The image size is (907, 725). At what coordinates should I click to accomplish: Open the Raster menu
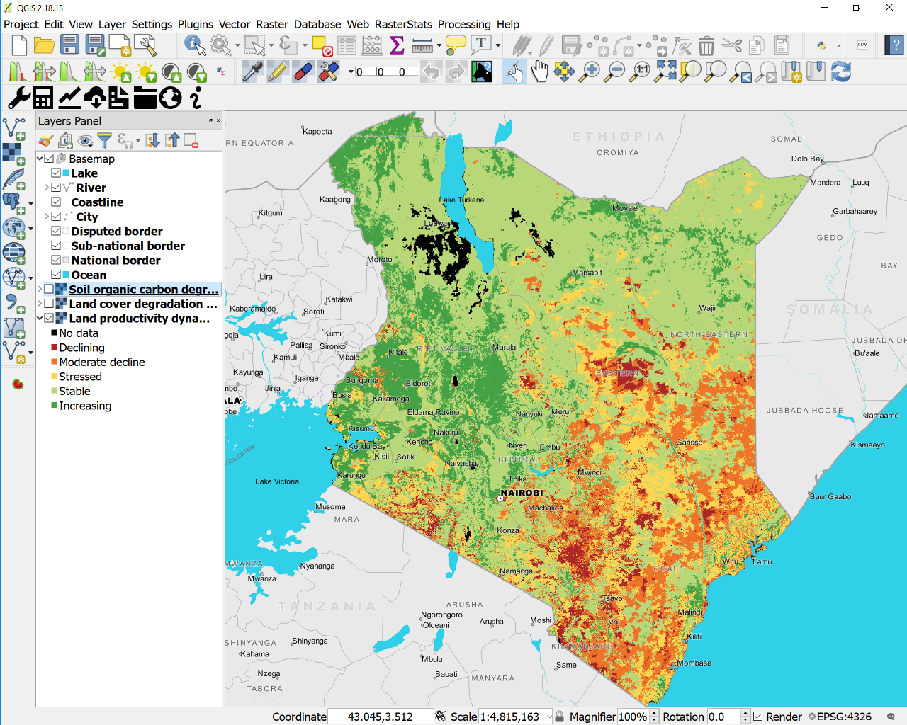coord(271,24)
